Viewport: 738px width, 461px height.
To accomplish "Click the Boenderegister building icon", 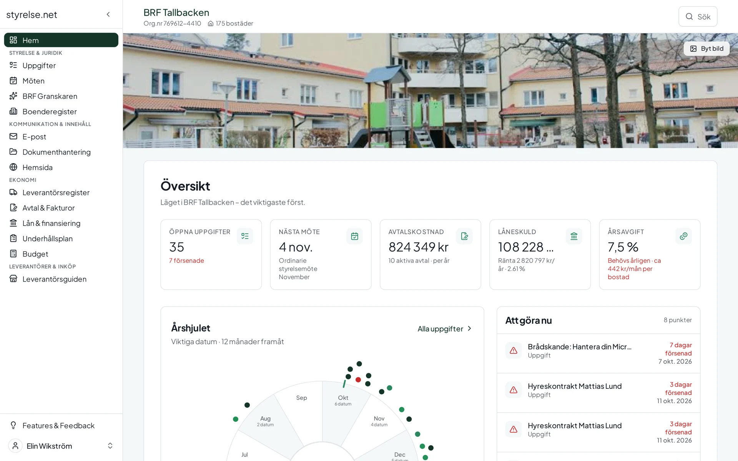I will point(13,111).
